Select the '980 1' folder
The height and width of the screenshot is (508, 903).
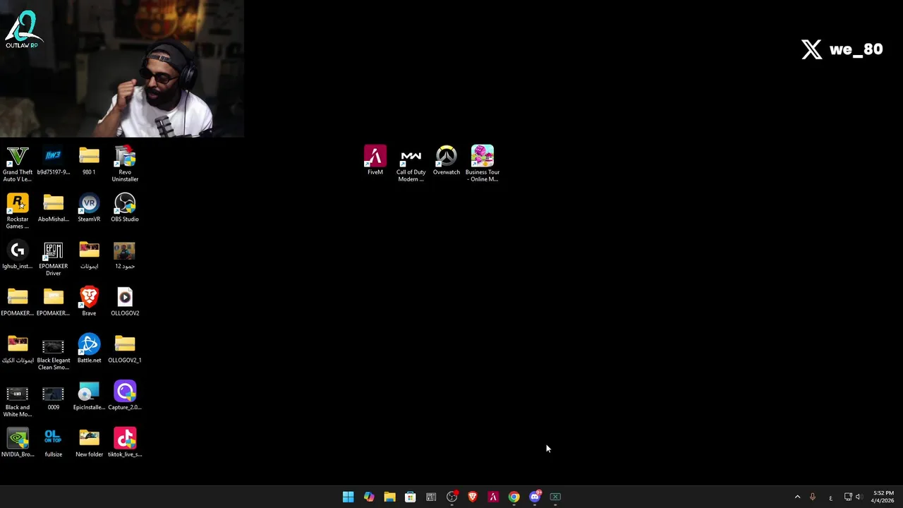[89, 160]
